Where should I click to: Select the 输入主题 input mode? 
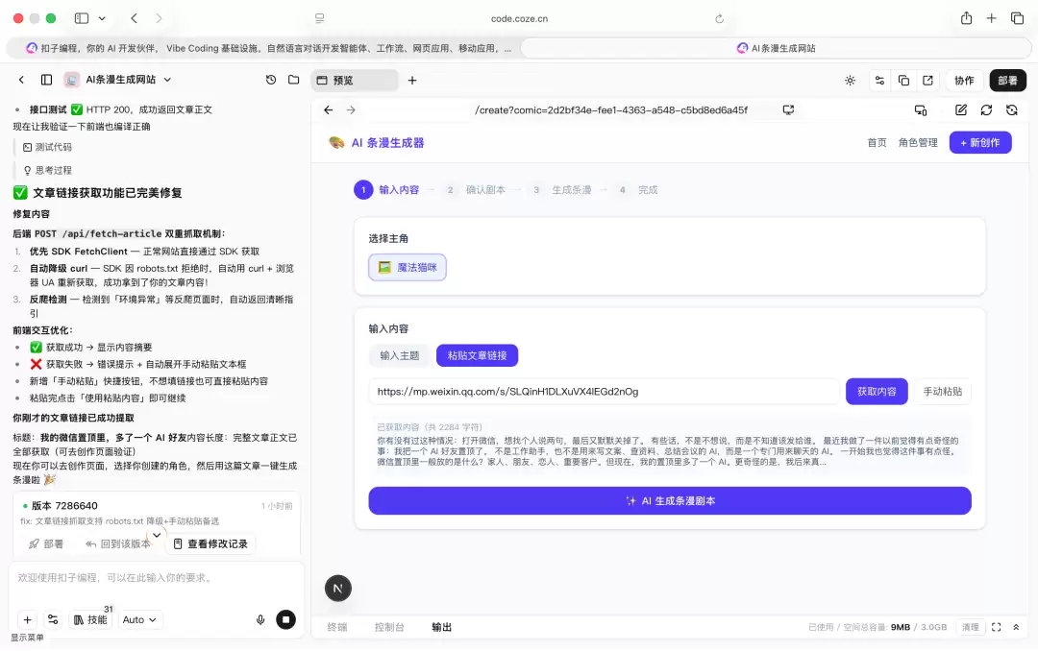coord(400,355)
